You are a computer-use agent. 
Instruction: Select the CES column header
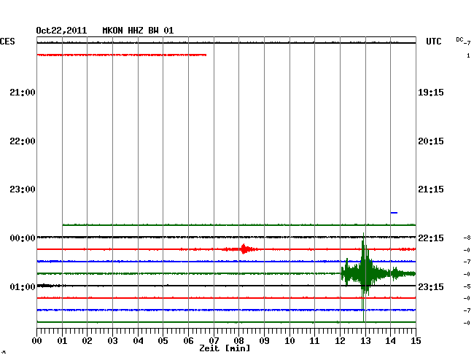(x=7, y=42)
